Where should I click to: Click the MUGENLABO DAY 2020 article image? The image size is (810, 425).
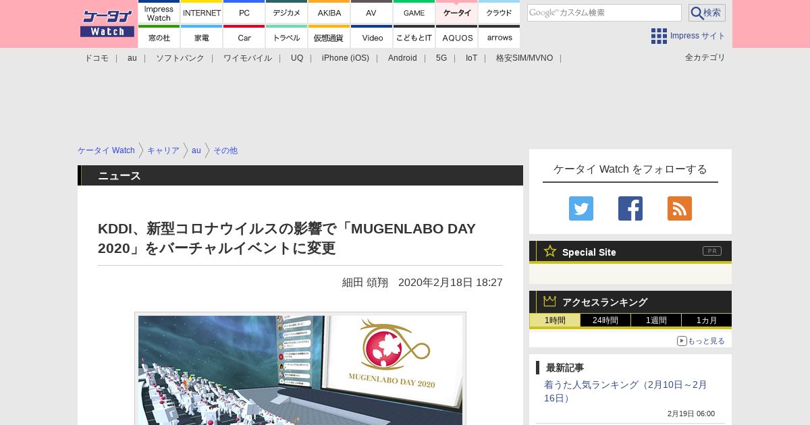coord(300,370)
